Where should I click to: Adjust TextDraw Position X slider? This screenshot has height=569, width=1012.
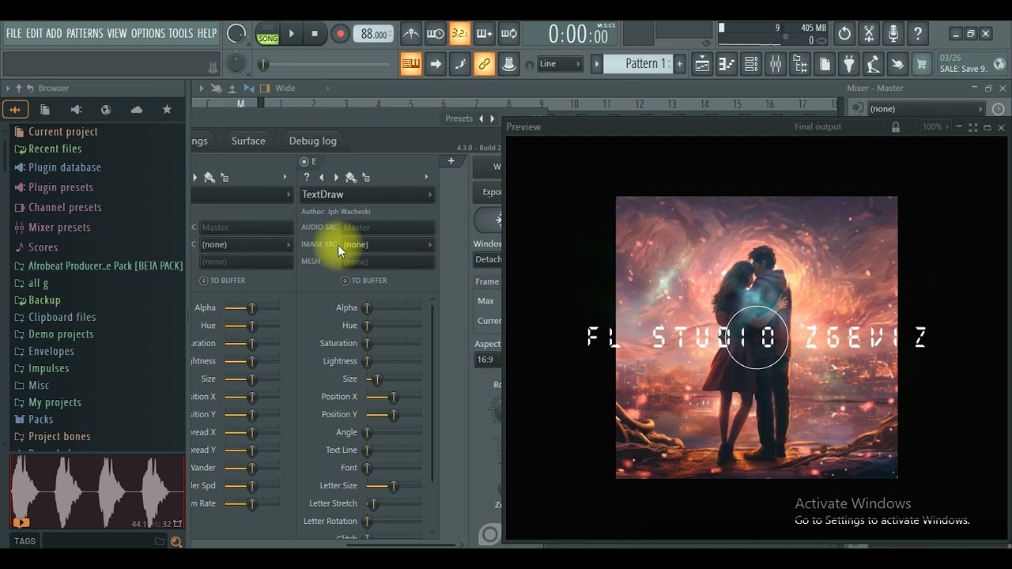(x=394, y=397)
